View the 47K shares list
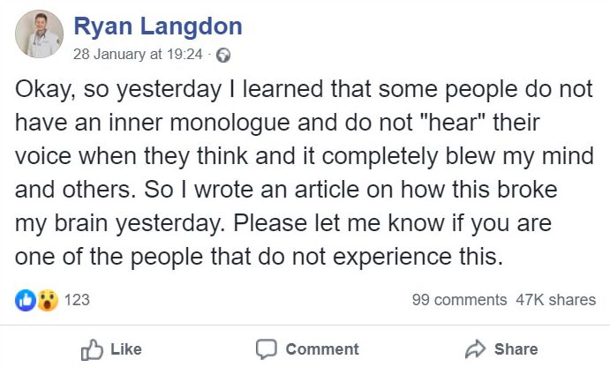Image resolution: width=610 pixels, height=367 pixels. [555, 300]
